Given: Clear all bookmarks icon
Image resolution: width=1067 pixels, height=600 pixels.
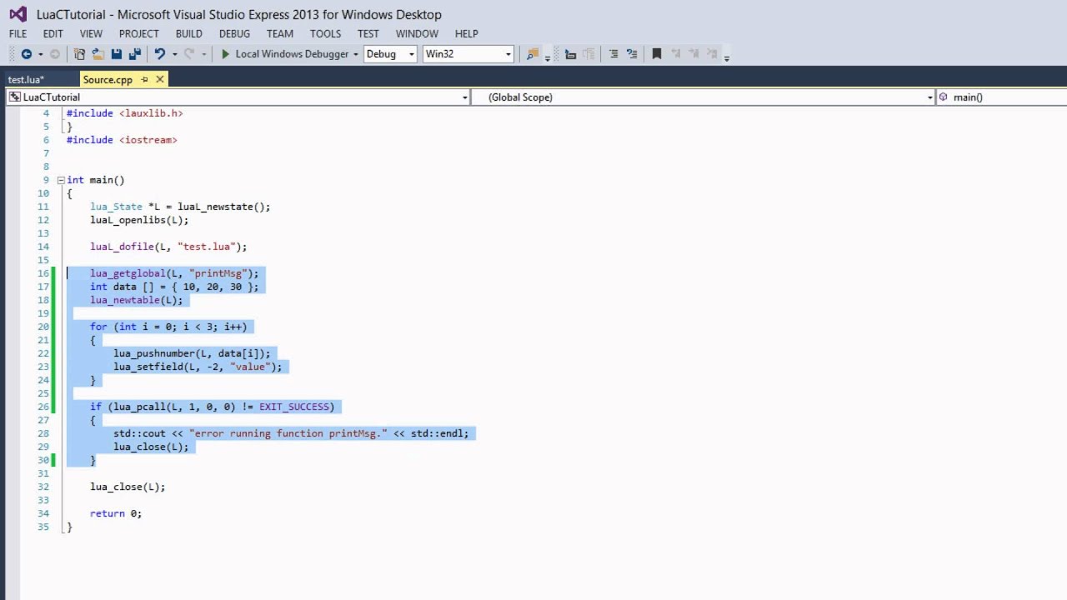Looking at the screenshot, I should pyautogui.click(x=713, y=54).
